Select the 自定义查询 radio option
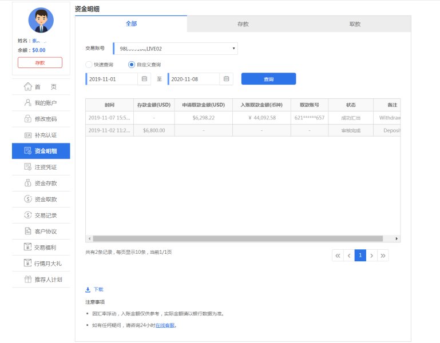 tap(132, 65)
